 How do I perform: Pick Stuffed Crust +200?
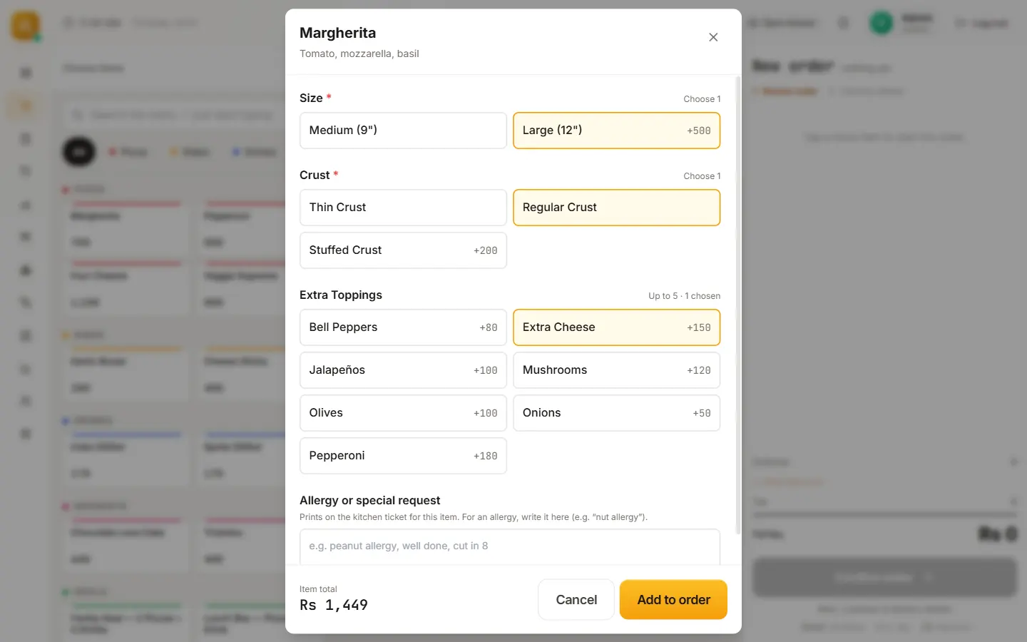(x=403, y=250)
